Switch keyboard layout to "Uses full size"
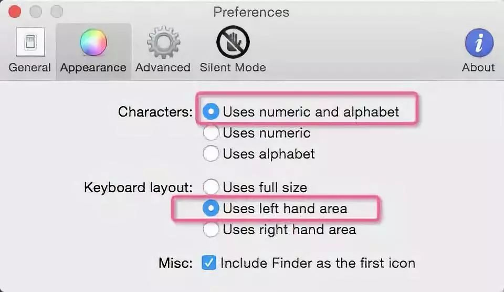The height and width of the screenshot is (292, 504). (x=211, y=187)
